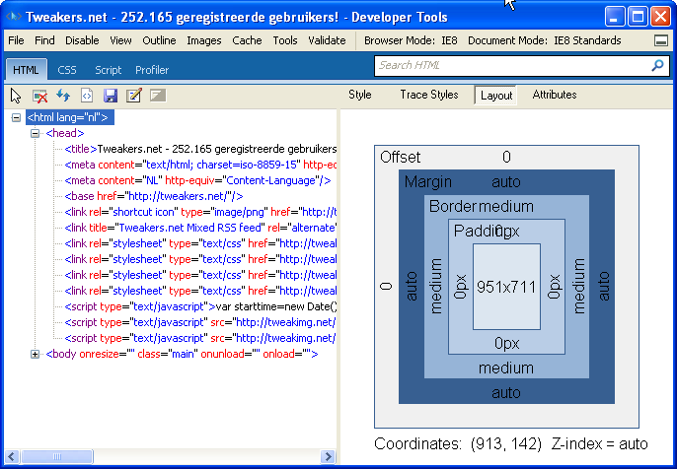The height and width of the screenshot is (469, 677).
Task: Select element by click arrow tool
Action: [x=16, y=96]
